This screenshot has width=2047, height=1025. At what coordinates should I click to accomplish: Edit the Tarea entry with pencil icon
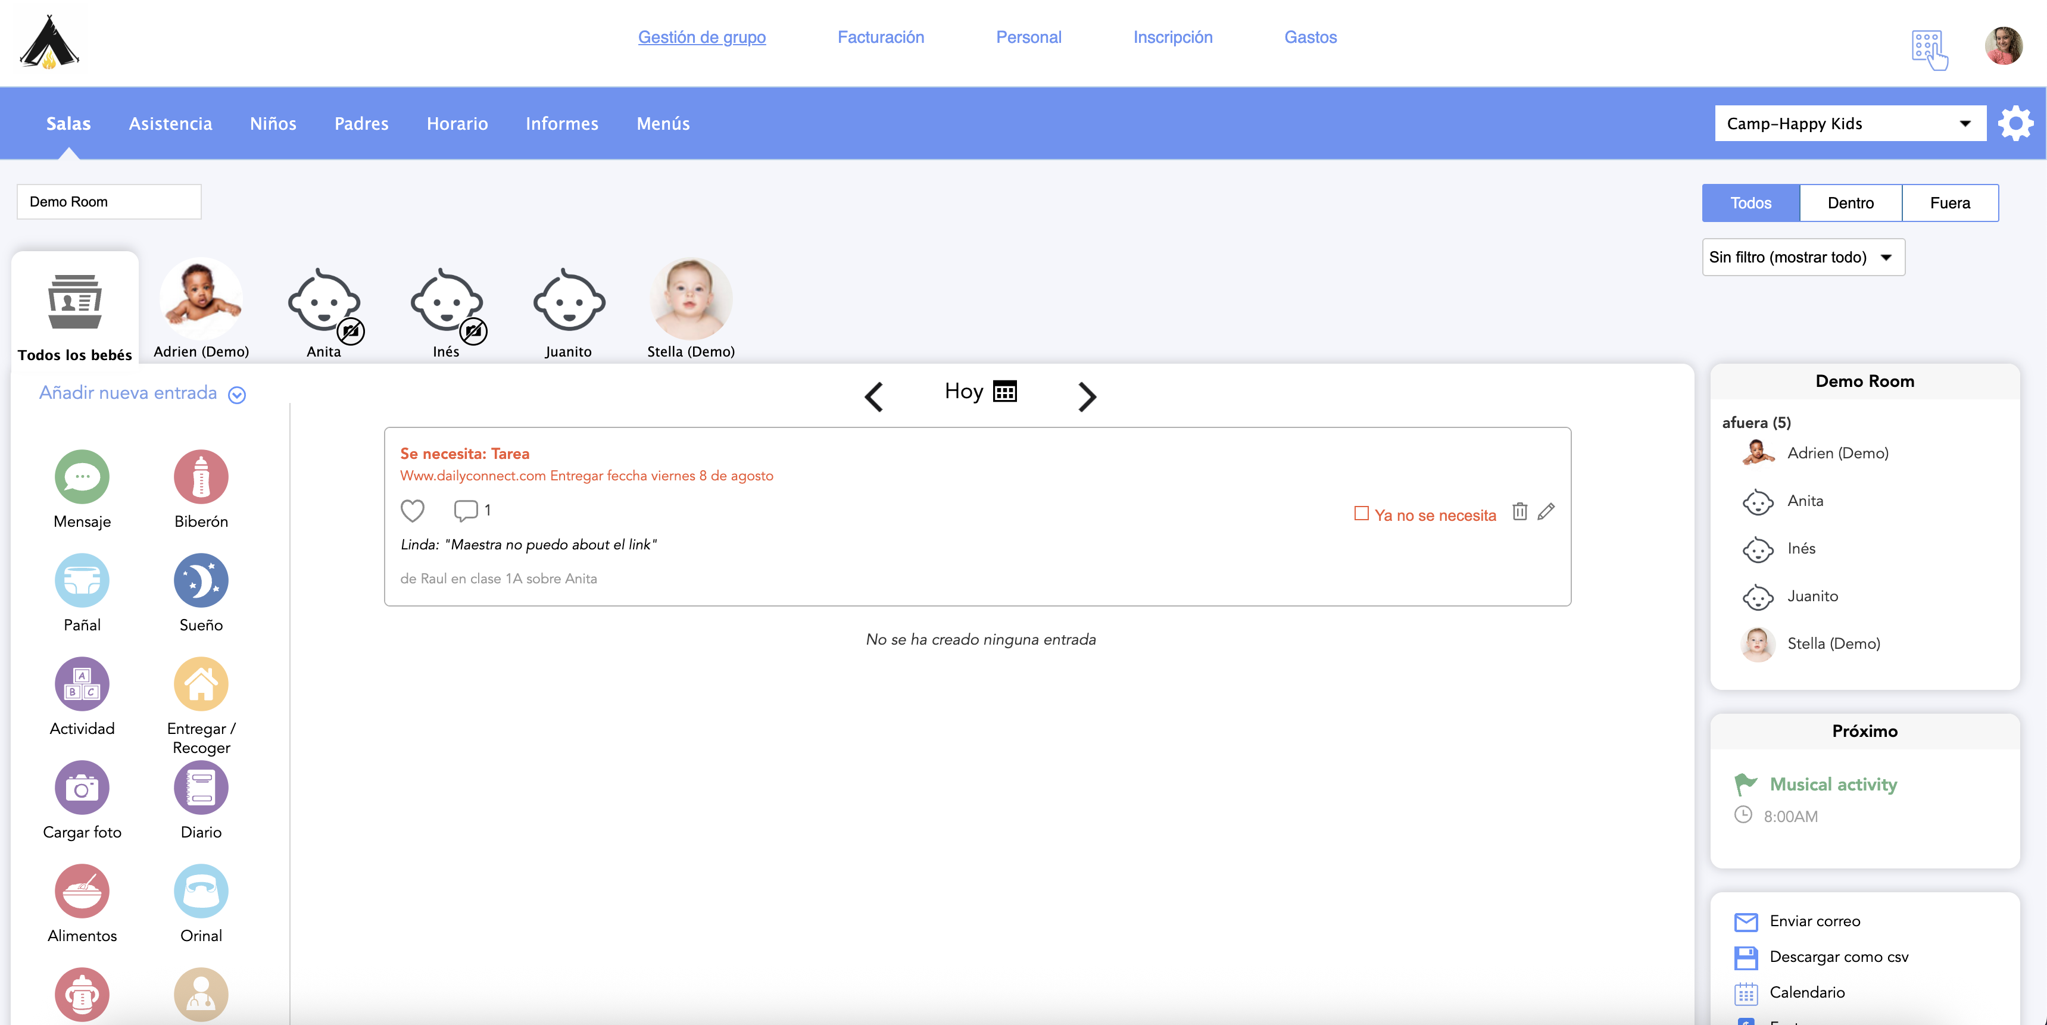[x=1546, y=512]
